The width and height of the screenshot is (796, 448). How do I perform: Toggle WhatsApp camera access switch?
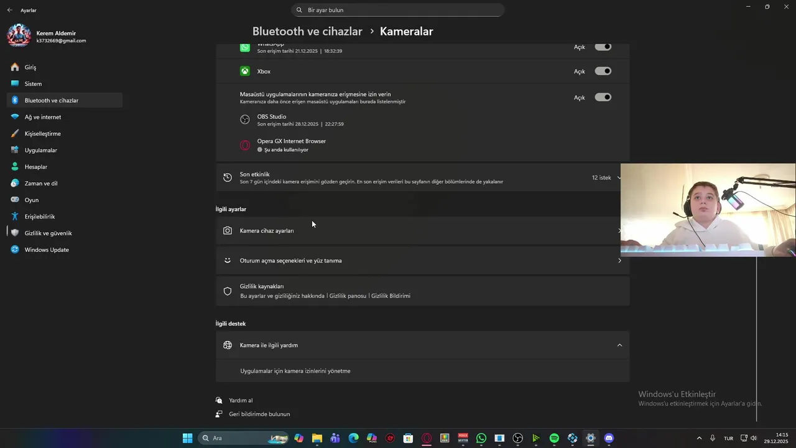click(x=603, y=47)
